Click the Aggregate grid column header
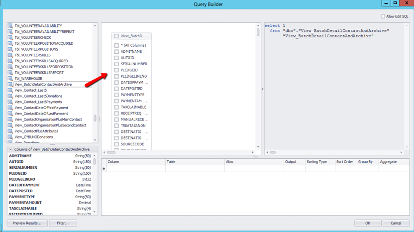Viewport: 414px width, 232px height. click(x=394, y=162)
